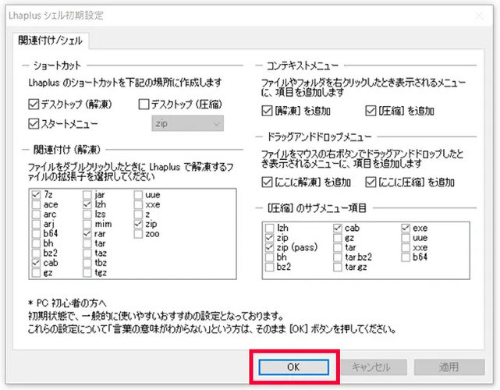500x390 pixels.
Task: Uncheck exe in compress submenu items
Action: pyautogui.click(x=406, y=228)
